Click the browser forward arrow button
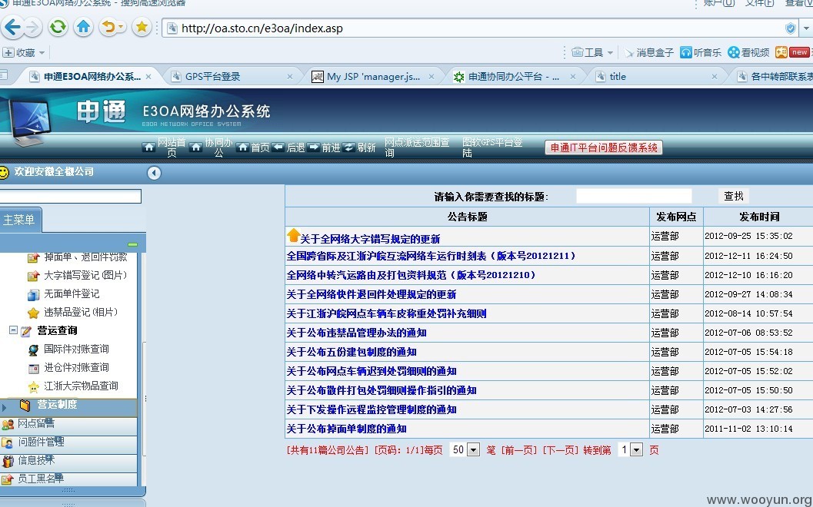 pyautogui.click(x=32, y=28)
